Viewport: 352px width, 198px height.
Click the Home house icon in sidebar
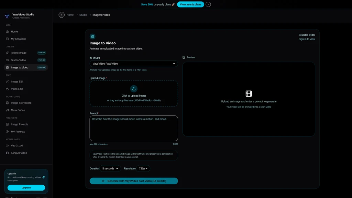click(8, 32)
